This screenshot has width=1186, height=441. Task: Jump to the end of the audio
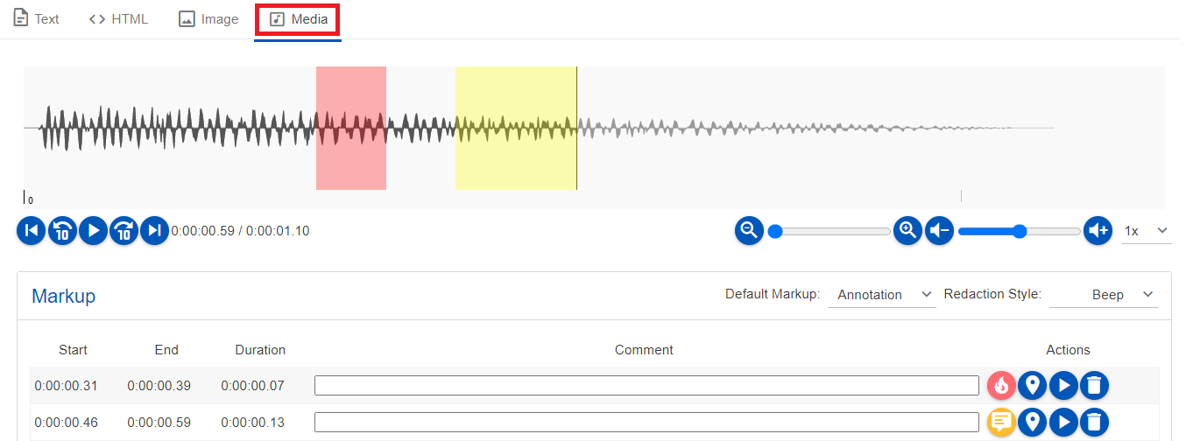pos(154,231)
